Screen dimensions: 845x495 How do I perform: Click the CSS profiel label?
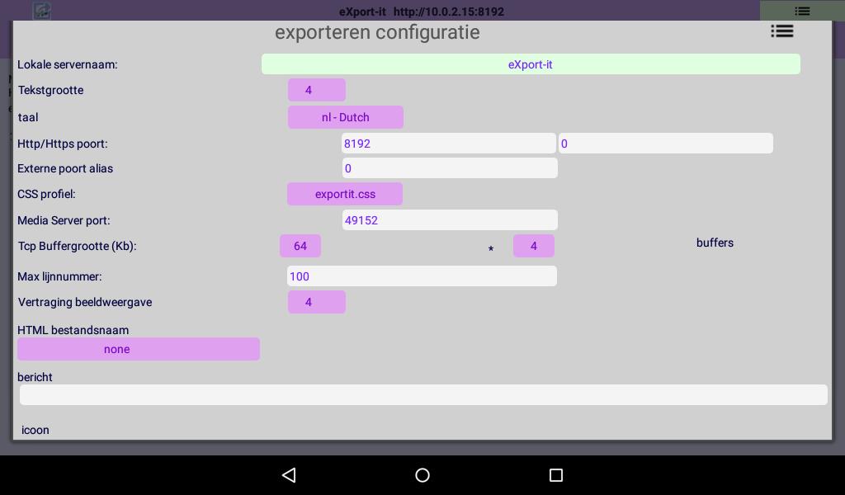coord(46,194)
